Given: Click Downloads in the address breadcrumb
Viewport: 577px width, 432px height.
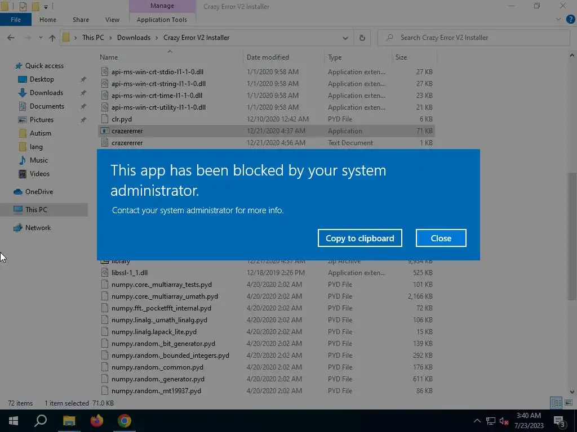Looking at the screenshot, I should coord(134,38).
